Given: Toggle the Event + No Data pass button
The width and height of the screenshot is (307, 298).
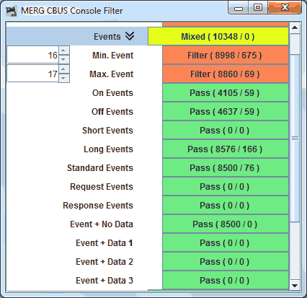Looking at the screenshot, I should pyautogui.click(x=226, y=224).
